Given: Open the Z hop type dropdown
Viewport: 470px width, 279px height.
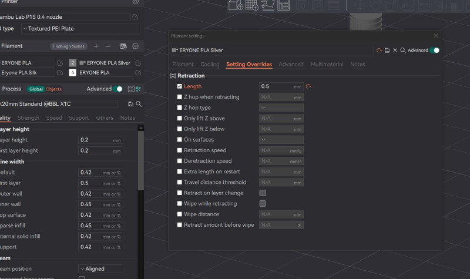Looking at the screenshot, I should click(281, 107).
